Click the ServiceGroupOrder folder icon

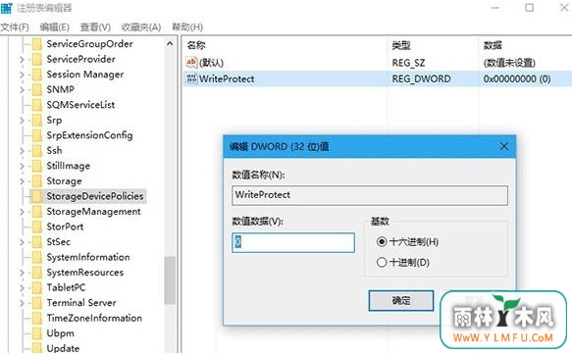(37, 44)
